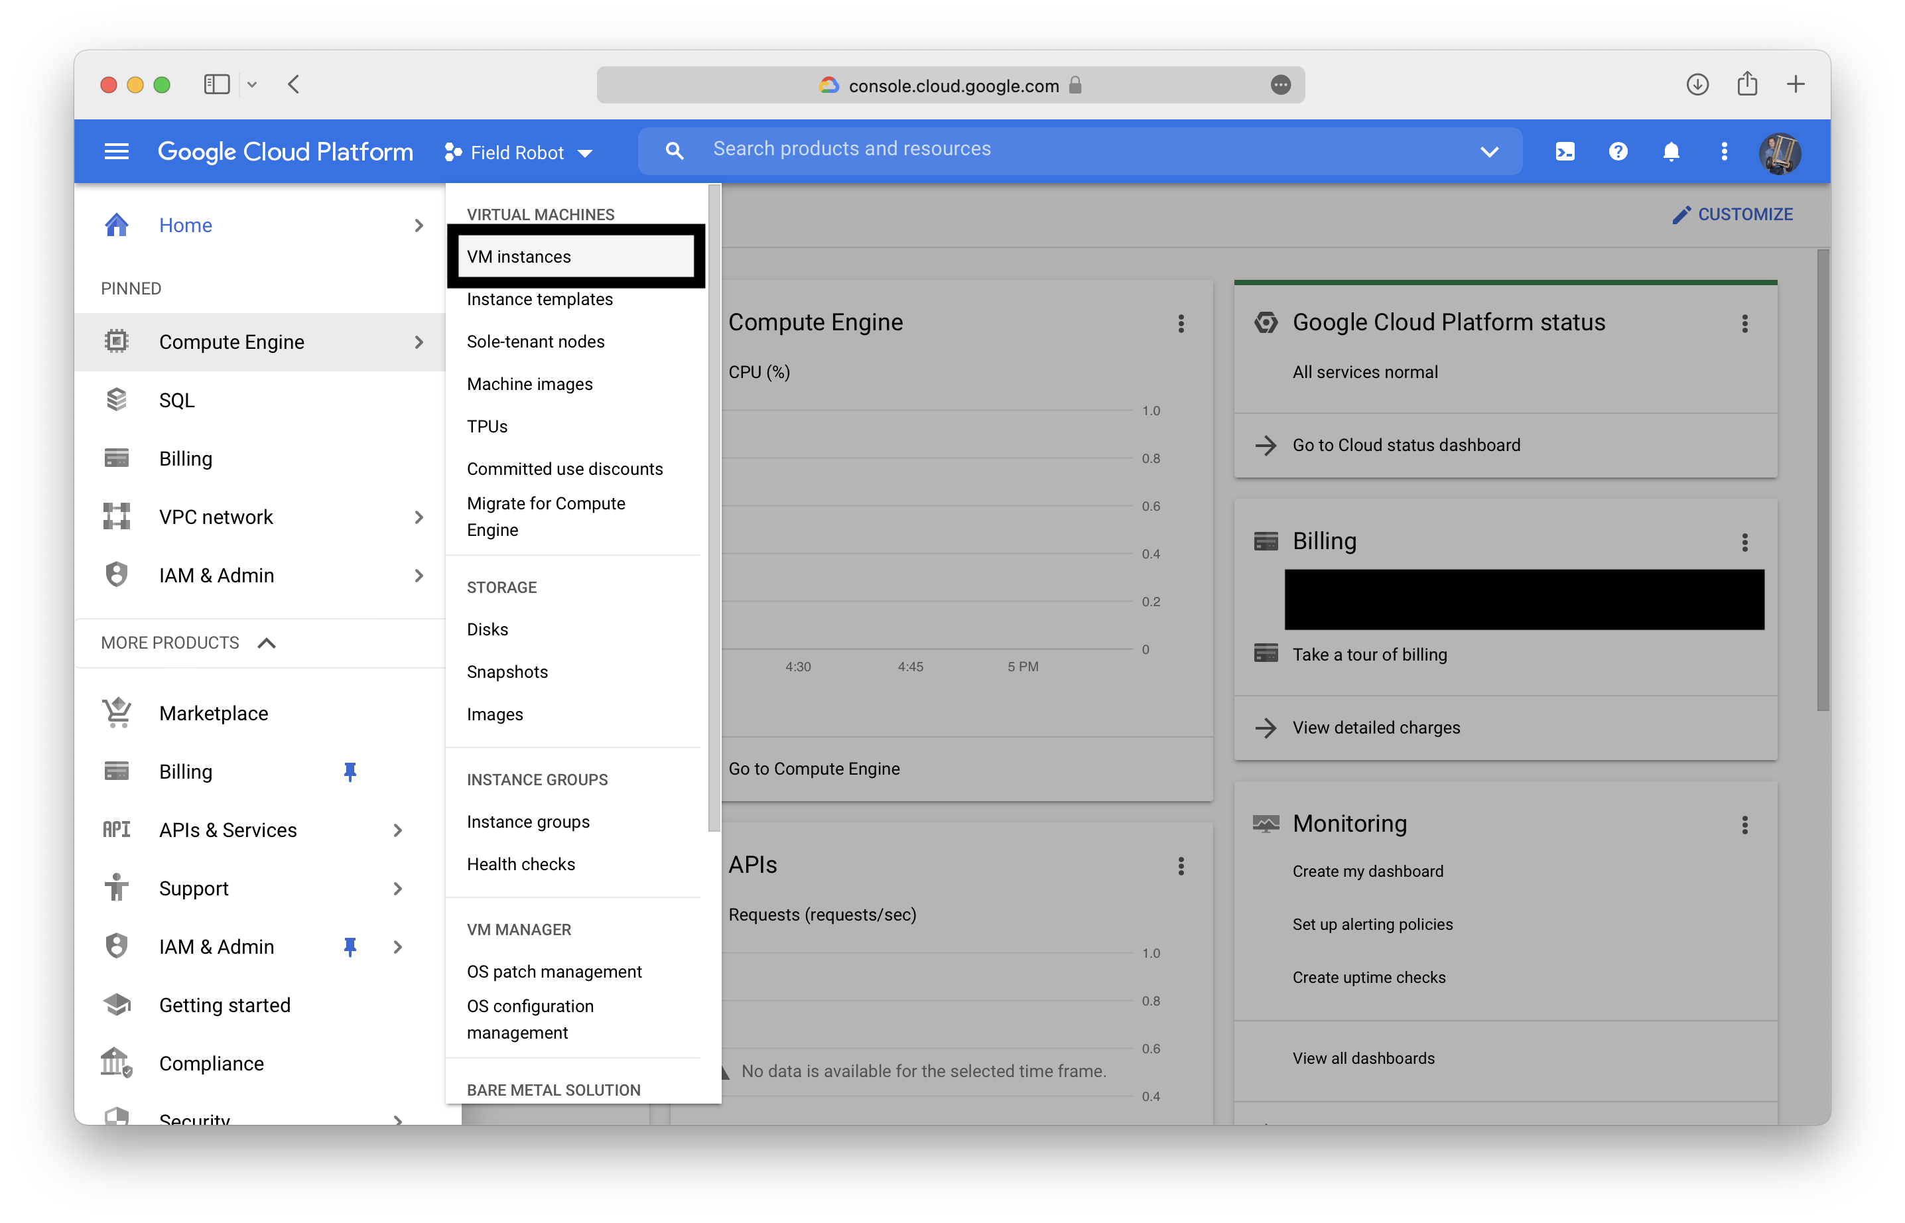This screenshot has height=1223, width=1905.
Task: Open Compute Engine card three-dot menu
Action: tap(1181, 323)
